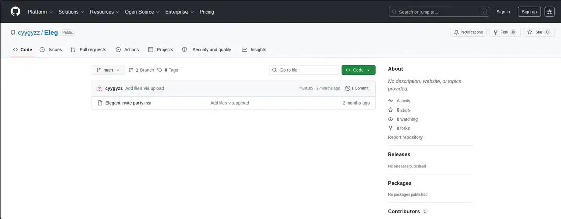Image resolution: width=561 pixels, height=219 pixels.
Task: Click the Sign in link
Action: click(x=503, y=12)
